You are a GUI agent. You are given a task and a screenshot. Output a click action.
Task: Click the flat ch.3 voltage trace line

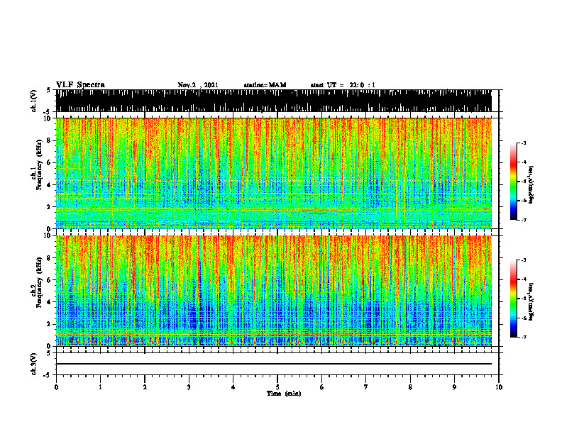coord(274,364)
